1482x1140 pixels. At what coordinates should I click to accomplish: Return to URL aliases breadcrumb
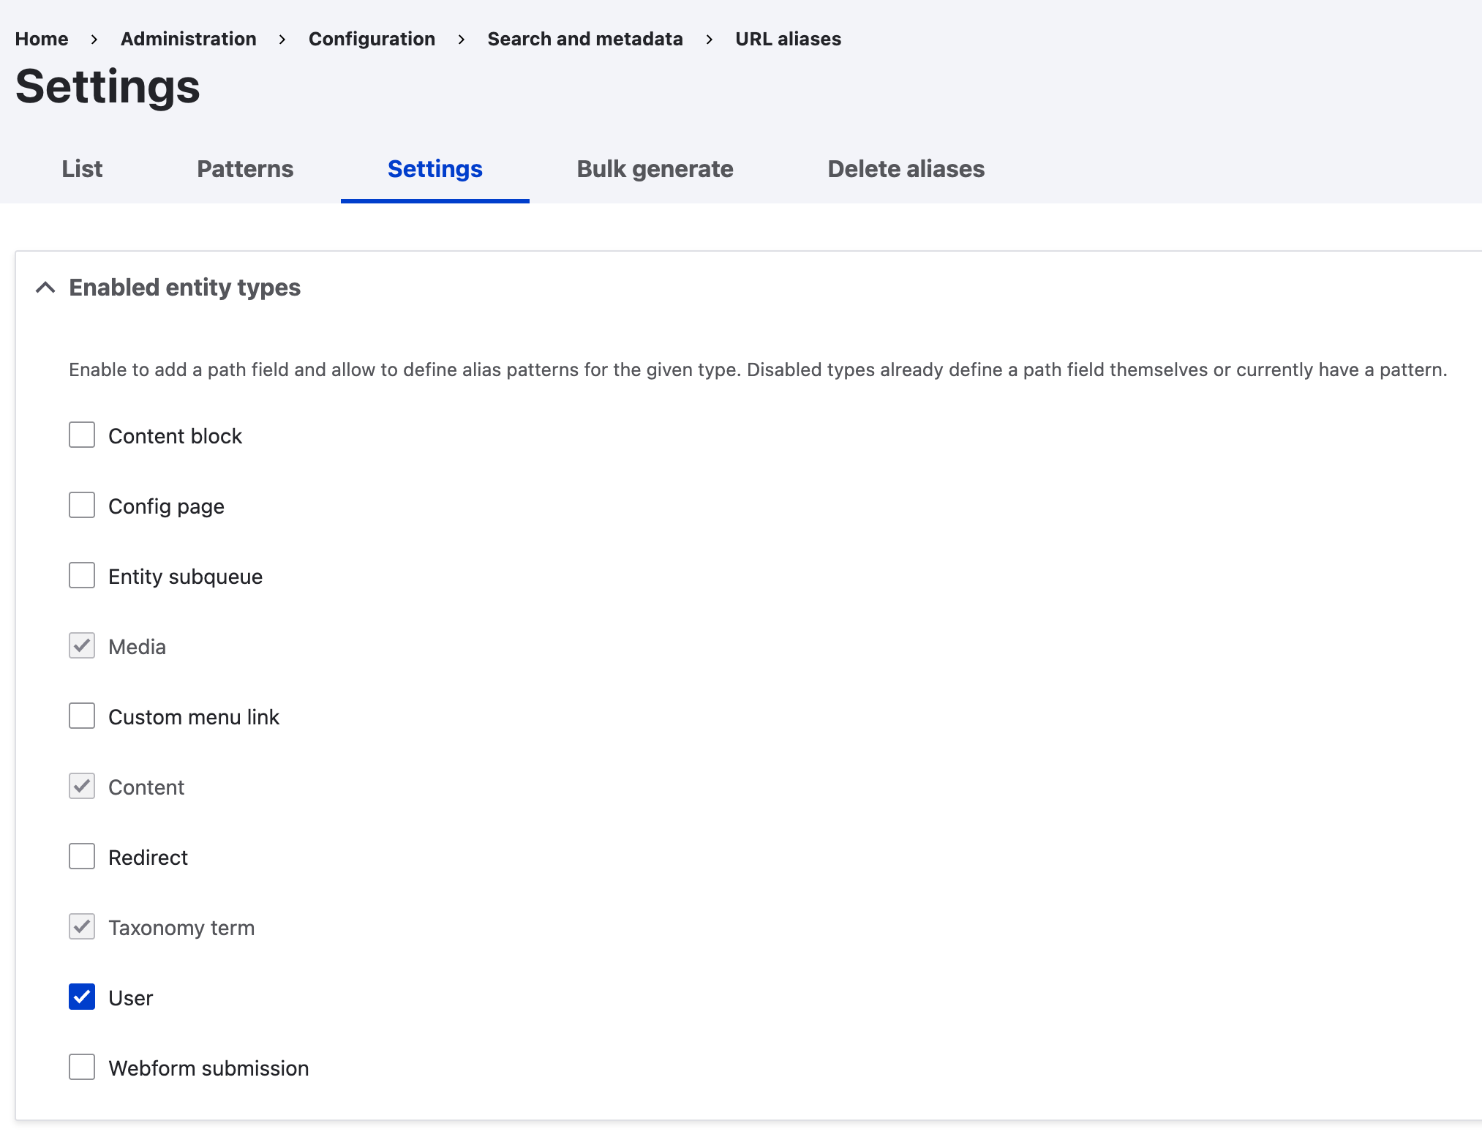point(789,39)
